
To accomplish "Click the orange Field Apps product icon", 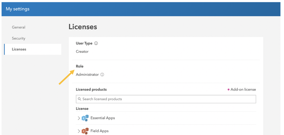I will coord(85,131).
